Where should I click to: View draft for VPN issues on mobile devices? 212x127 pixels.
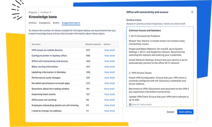(x=109, y=50)
